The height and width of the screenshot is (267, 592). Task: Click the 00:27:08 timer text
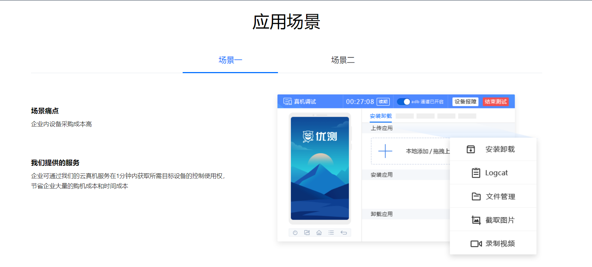[x=360, y=102]
